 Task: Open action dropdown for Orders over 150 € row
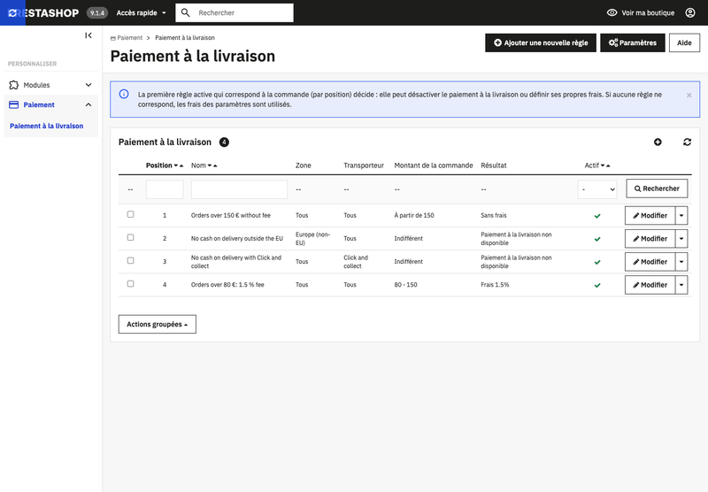click(x=681, y=216)
